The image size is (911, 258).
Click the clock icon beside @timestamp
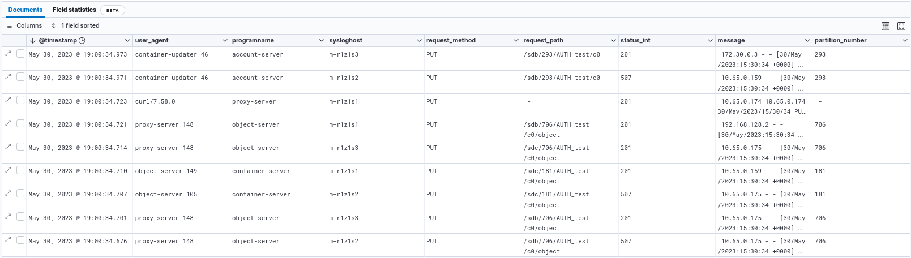click(82, 41)
